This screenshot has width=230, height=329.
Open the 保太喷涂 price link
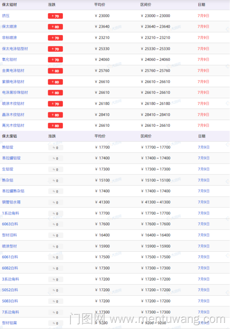9,27
